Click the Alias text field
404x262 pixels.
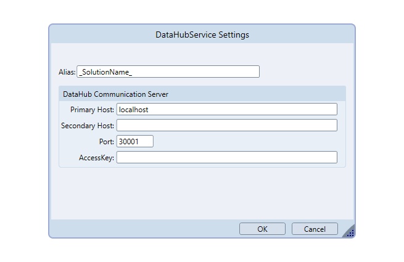[168, 72]
